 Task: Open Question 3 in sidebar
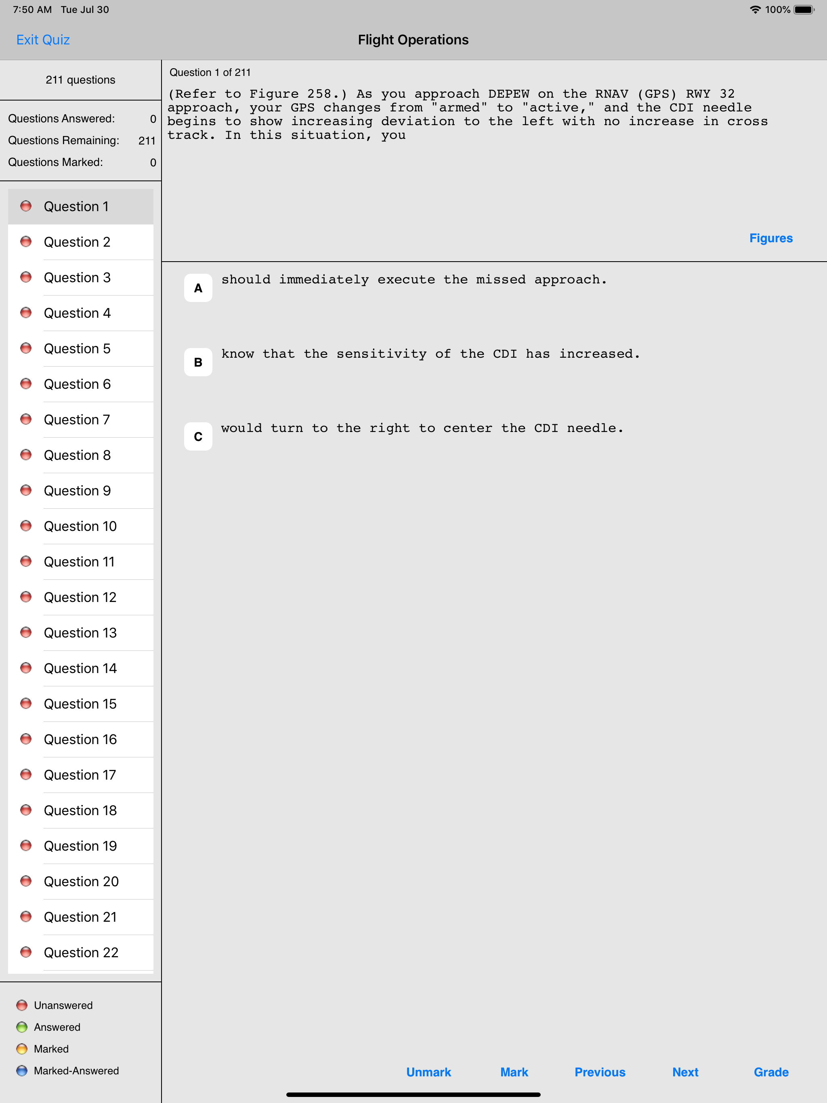(x=80, y=278)
